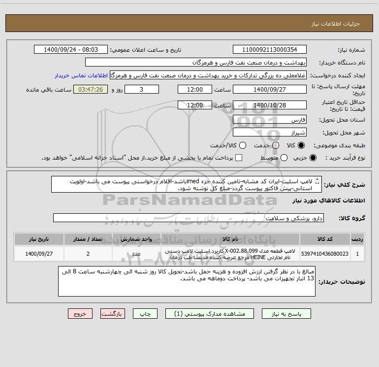The height and width of the screenshot is (367, 379).
Task: Click the delivery city field شیراز
Action: pyautogui.click(x=270, y=133)
